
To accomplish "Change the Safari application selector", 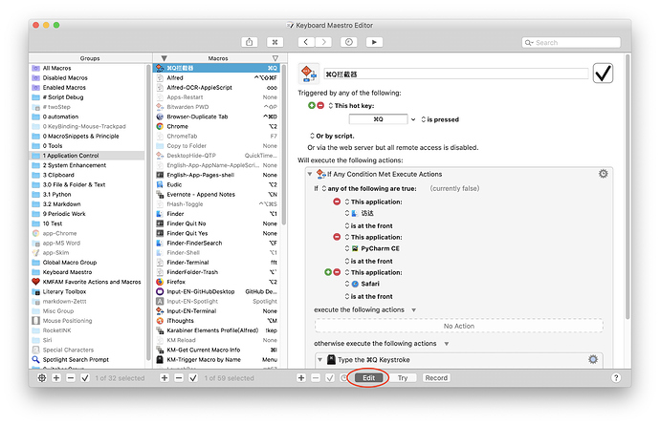I will click(x=347, y=284).
